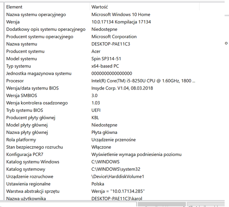
Task: Click Intel(R) Core(TM) i5-8250U value
Action: pyautogui.click(x=143, y=81)
